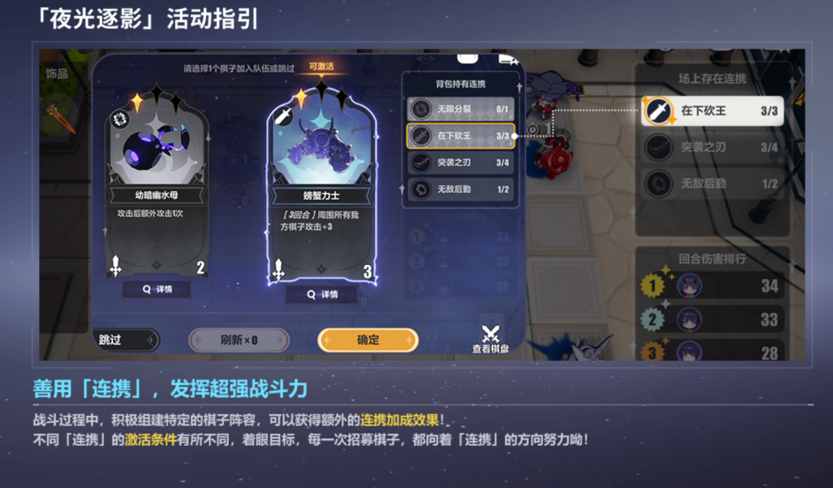Image resolution: width=833 pixels, height=488 pixels.
Task: Click the rank 2 damage entry showing 33
Action: [x=713, y=320]
